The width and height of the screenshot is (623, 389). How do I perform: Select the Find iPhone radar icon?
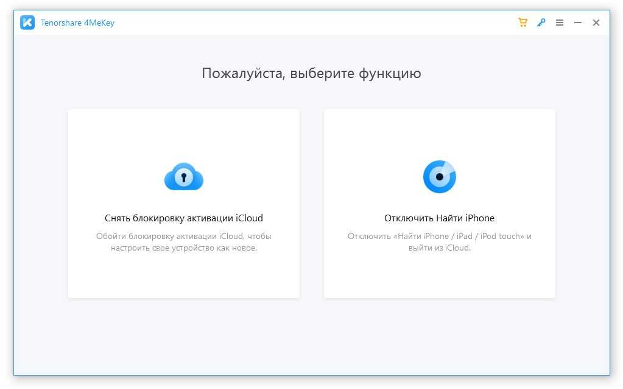tap(440, 177)
